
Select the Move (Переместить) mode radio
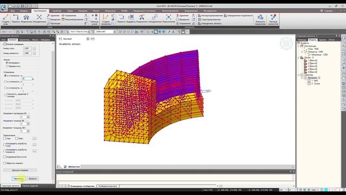coord(7,66)
